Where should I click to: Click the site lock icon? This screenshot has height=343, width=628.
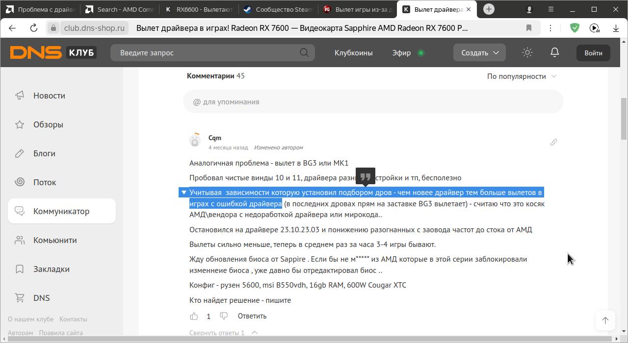tap(53, 28)
